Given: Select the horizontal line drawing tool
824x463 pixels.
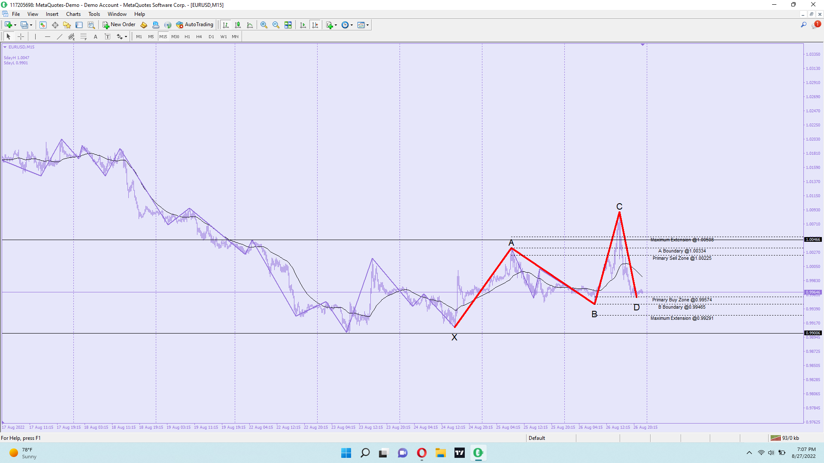Looking at the screenshot, I should [x=48, y=36].
